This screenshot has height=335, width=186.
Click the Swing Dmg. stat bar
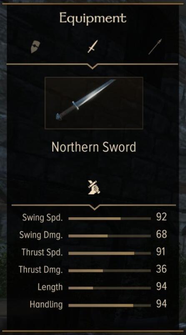pyautogui.click(x=110, y=236)
